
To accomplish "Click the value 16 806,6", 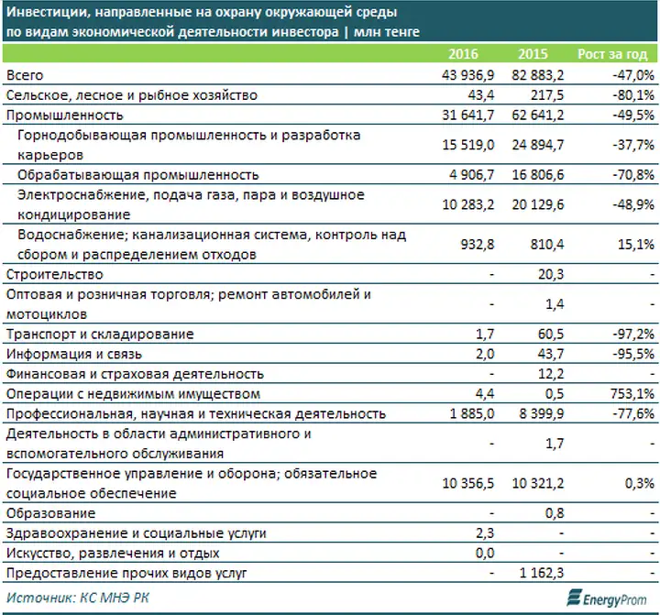I will tap(538, 175).
